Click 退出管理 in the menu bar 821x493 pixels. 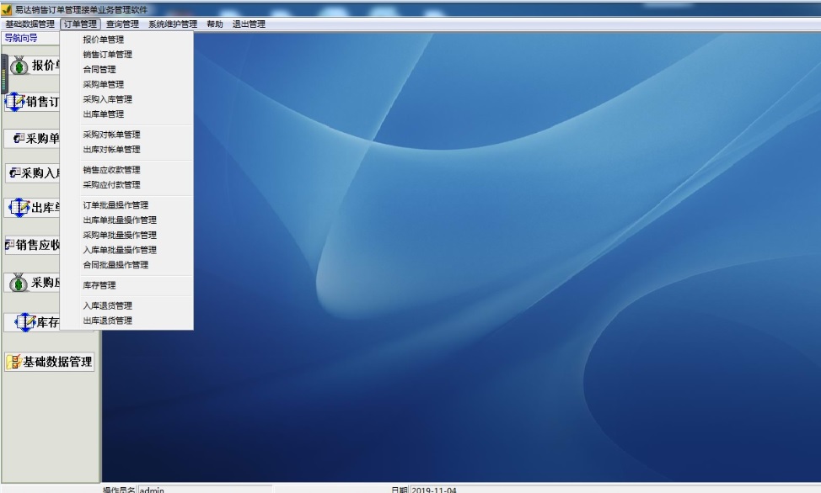point(249,24)
